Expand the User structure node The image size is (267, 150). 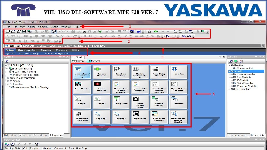229,89
